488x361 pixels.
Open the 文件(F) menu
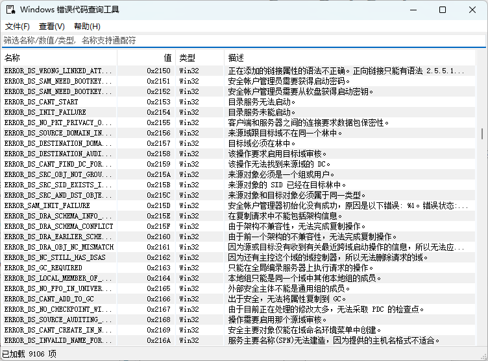coord(18,27)
